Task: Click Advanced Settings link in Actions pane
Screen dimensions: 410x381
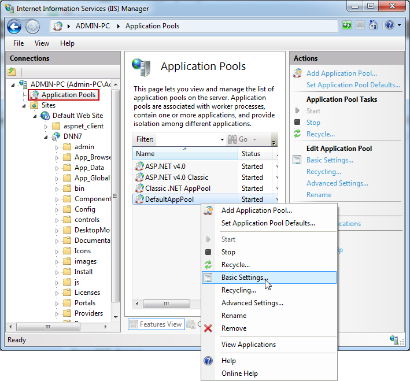Action: [x=337, y=183]
